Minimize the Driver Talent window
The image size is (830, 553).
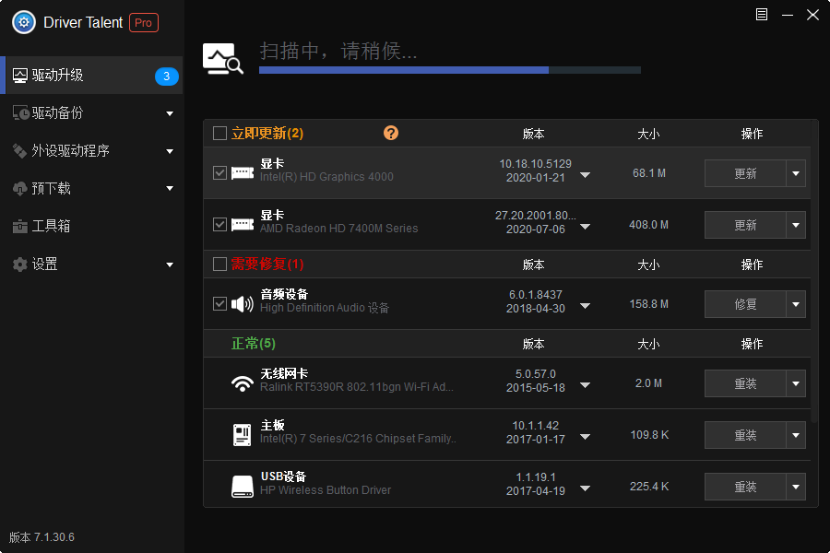click(x=788, y=15)
